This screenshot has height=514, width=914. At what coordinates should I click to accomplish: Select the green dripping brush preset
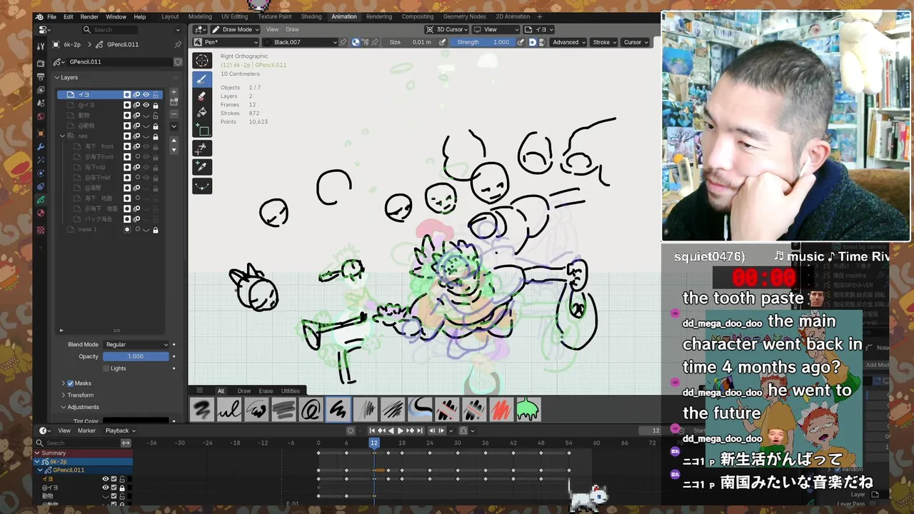(528, 410)
